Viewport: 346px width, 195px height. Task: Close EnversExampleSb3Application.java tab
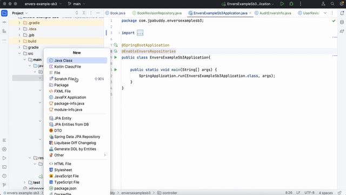tap(250, 13)
